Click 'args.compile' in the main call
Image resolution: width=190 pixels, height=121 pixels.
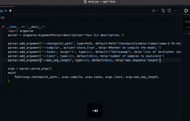coord(72,77)
